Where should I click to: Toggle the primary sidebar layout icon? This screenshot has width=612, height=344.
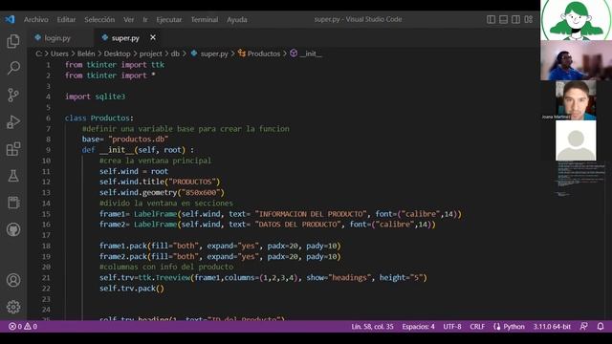[491, 19]
